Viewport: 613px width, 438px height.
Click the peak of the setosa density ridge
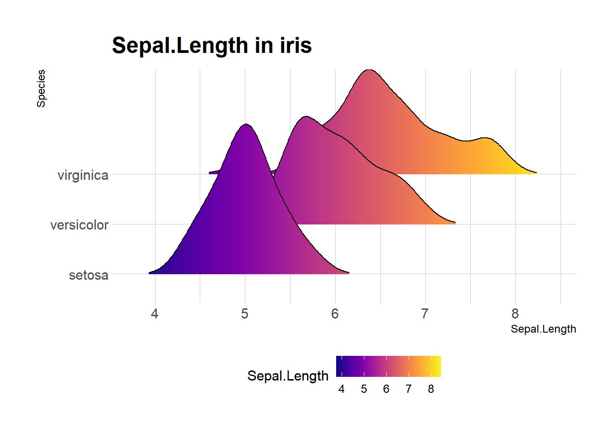point(246,125)
